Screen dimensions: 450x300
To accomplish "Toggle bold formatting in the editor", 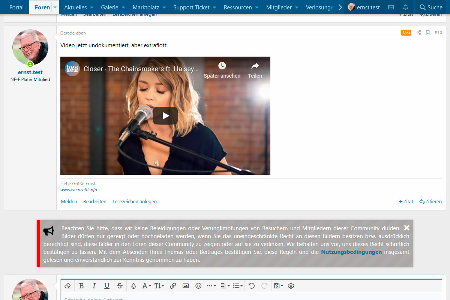I will [x=81, y=286].
